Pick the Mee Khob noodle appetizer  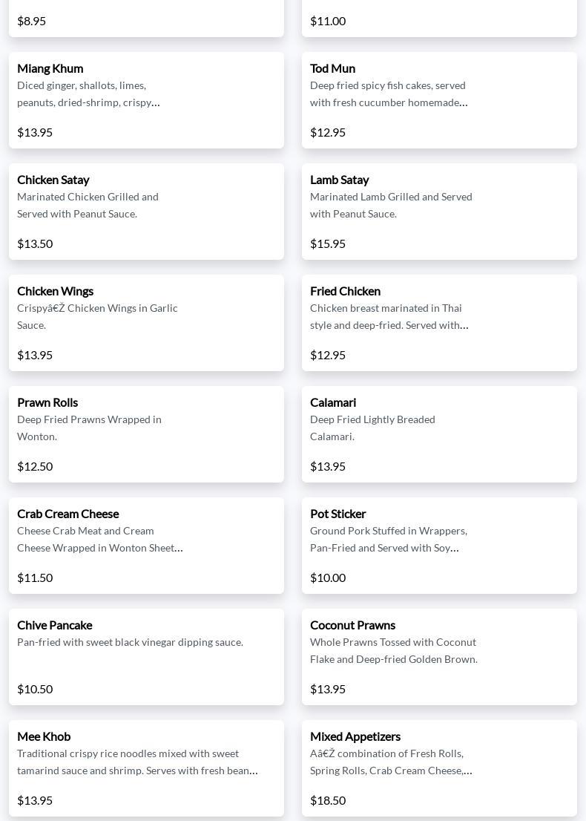(147, 768)
